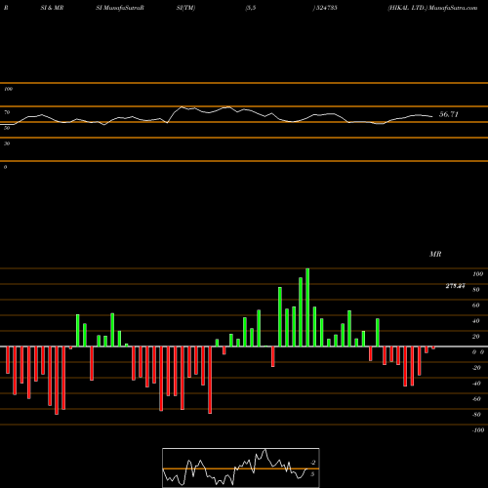Click the leading "B" letter in header
488x488 pixels.
(x=6, y=8)
